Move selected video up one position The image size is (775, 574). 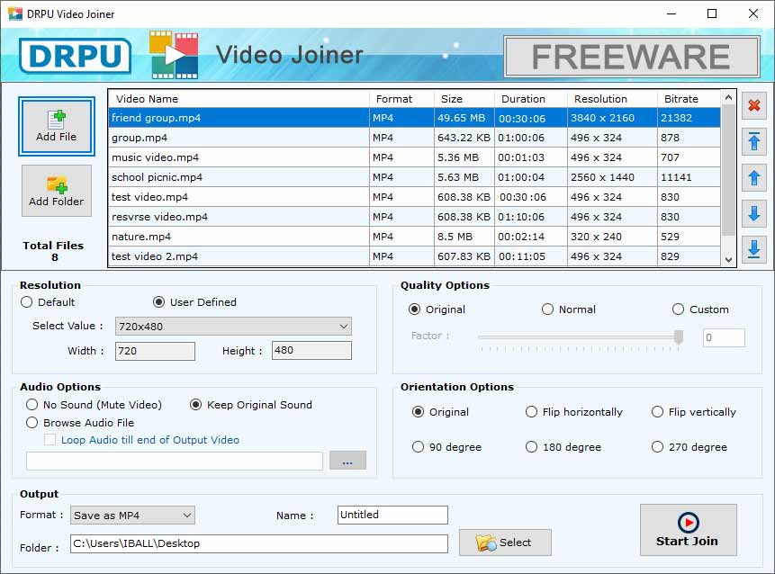tap(753, 178)
